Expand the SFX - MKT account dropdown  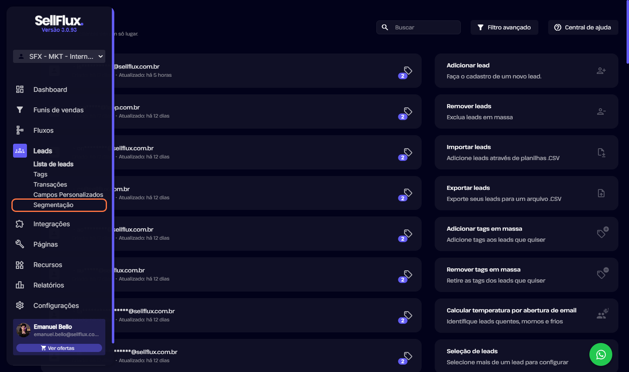(x=59, y=56)
